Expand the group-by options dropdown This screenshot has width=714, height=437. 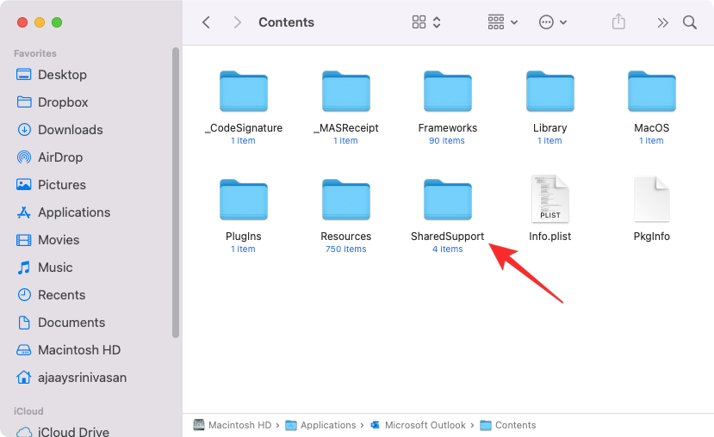tap(503, 22)
